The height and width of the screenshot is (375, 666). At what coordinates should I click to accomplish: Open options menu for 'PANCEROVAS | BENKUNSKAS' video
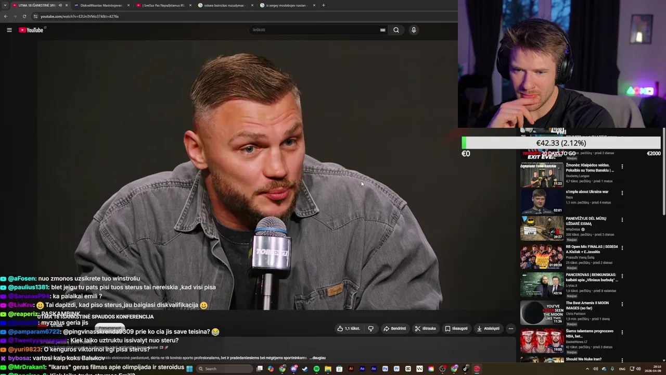click(622, 276)
